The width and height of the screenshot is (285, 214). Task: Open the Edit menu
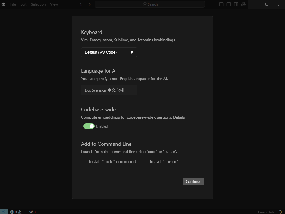tap(23, 4)
